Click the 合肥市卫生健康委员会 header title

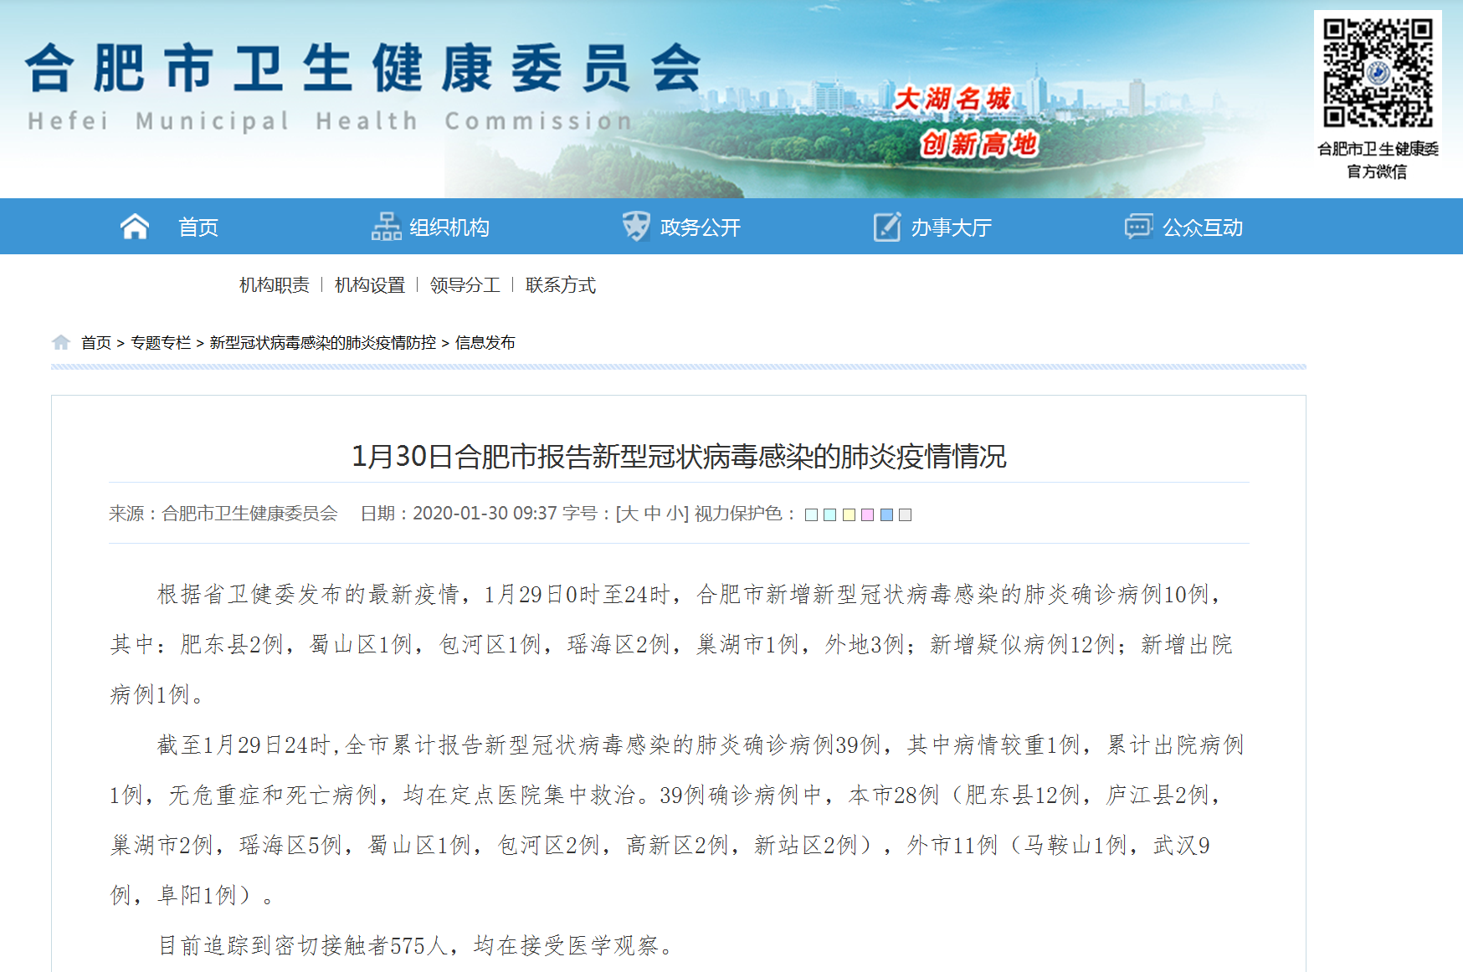[x=363, y=68]
